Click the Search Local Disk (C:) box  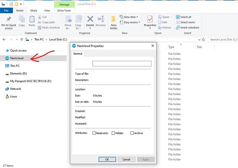click(x=223, y=39)
